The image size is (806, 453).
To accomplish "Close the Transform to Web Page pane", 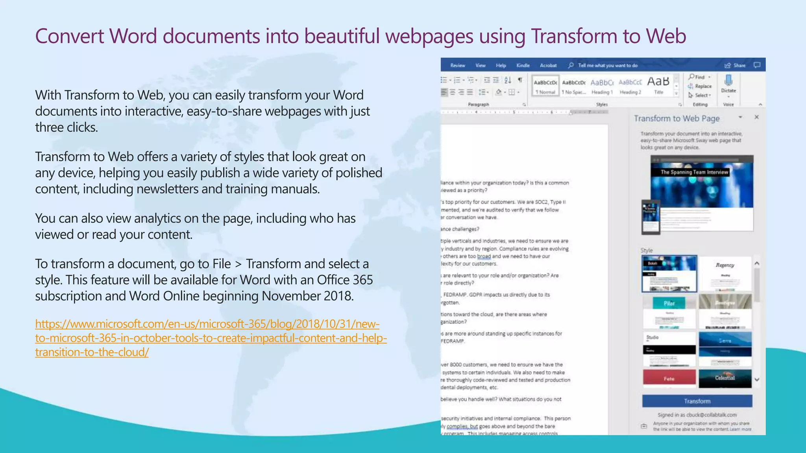I will 756,117.
